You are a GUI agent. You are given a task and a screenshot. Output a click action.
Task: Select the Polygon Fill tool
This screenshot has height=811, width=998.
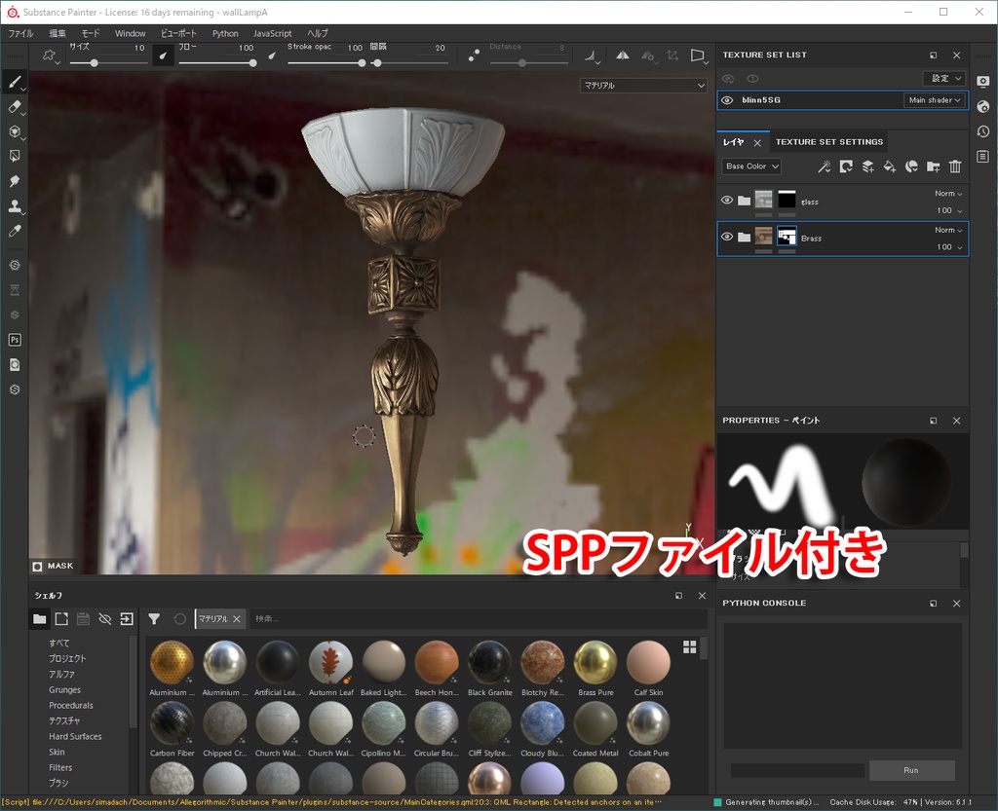point(15,157)
